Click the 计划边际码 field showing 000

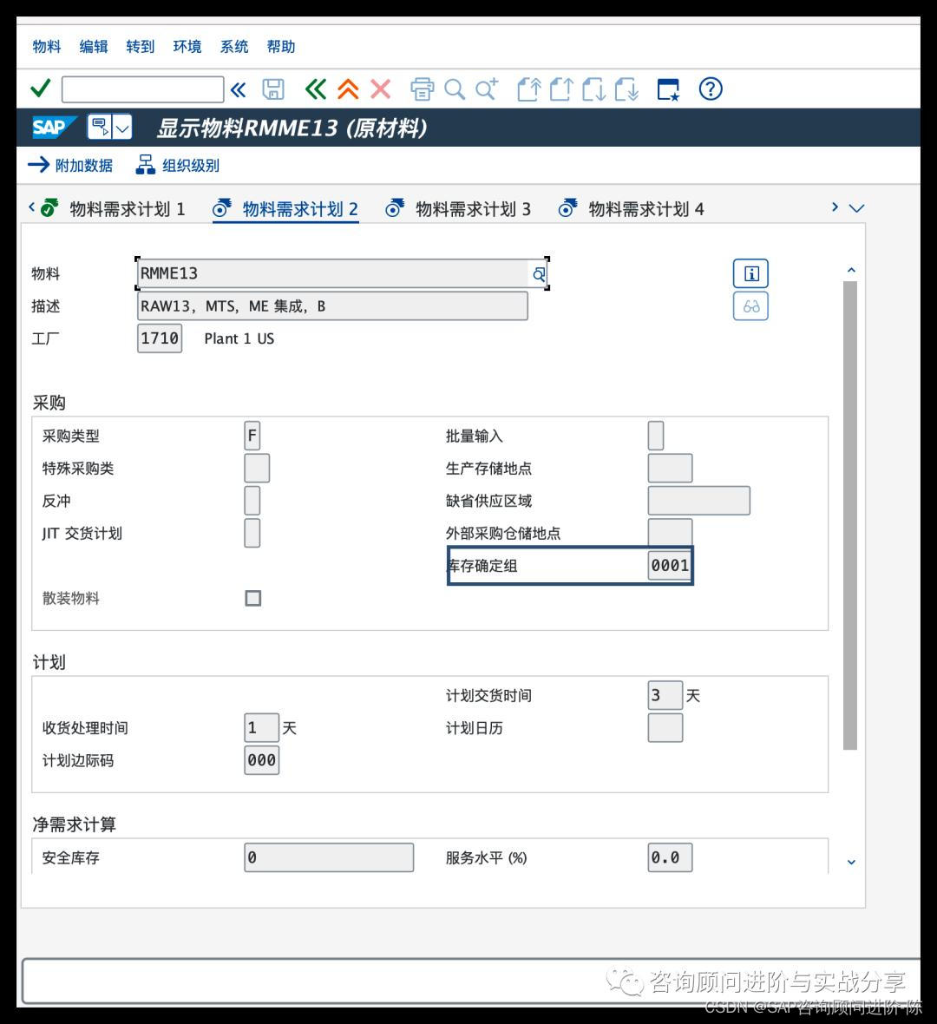[261, 760]
